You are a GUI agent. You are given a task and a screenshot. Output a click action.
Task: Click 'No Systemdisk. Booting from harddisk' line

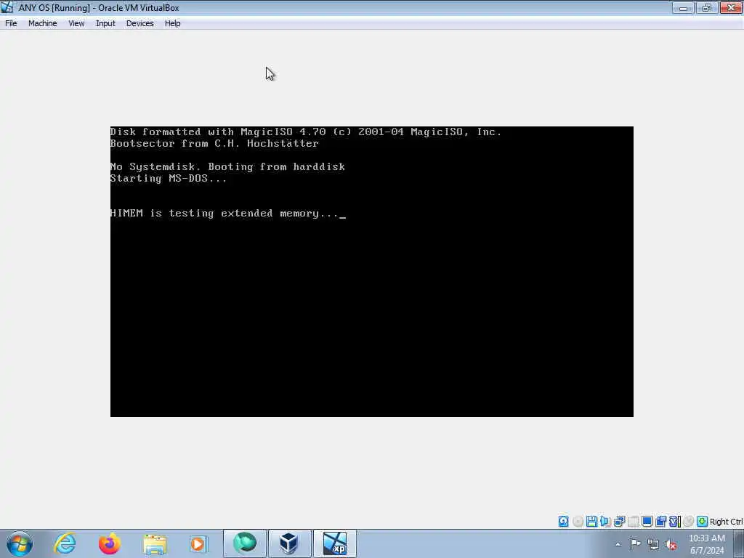coord(227,166)
